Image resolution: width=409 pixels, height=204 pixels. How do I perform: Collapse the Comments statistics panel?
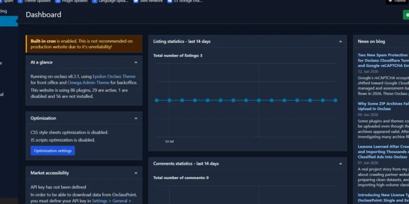tap(340, 164)
